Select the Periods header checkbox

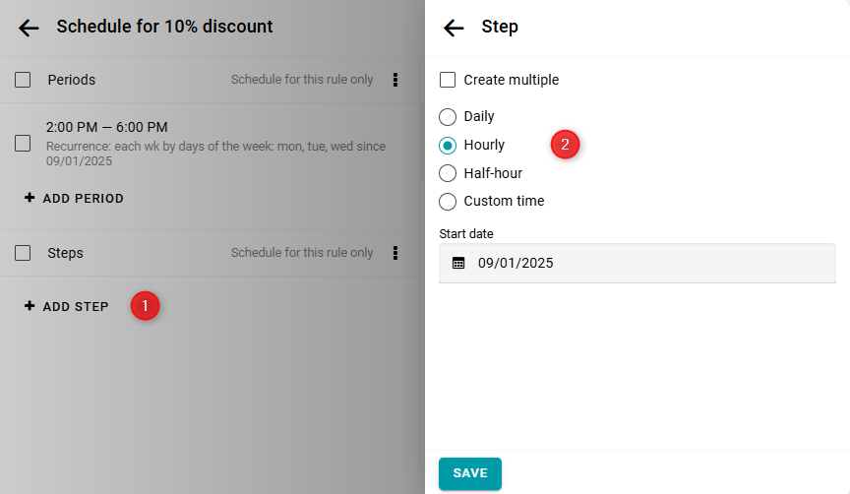pyautogui.click(x=23, y=80)
